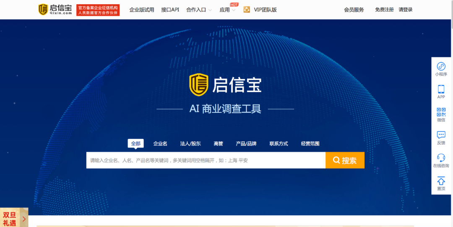Select the 企业名 search tab
This screenshot has height=227, width=453.
(x=160, y=143)
